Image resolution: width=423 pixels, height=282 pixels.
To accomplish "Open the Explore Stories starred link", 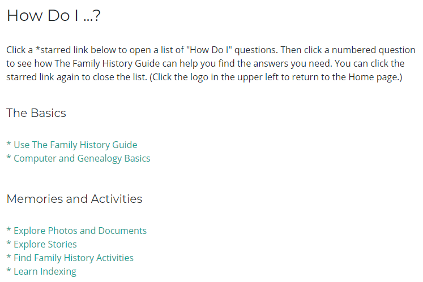I will click(45, 244).
